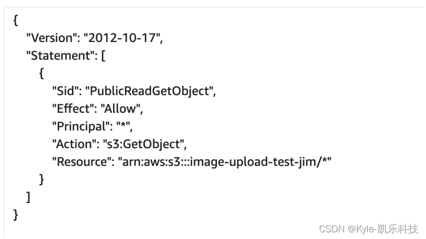The image size is (426, 239).
Task: Click the "PublicReadGetObject" value
Action: 148,91
